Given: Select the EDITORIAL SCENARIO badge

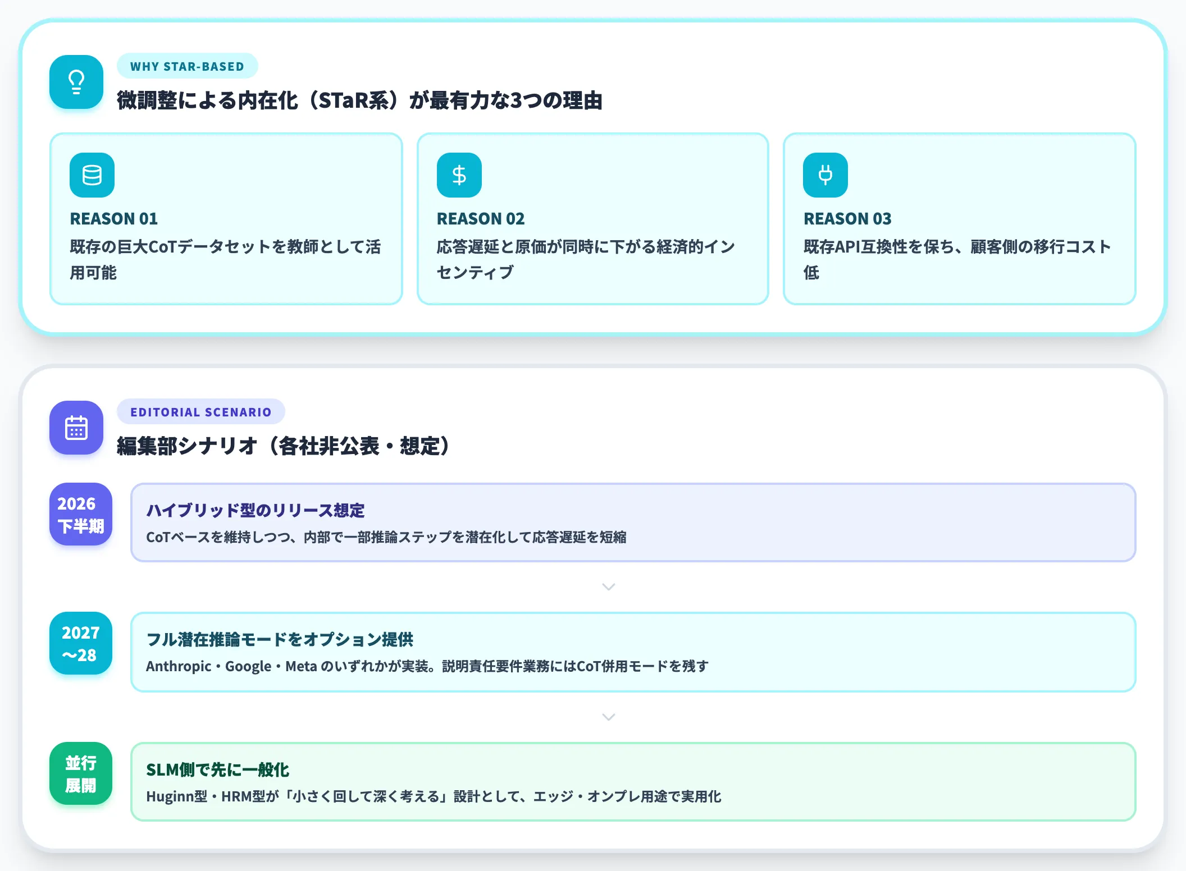Looking at the screenshot, I should [x=201, y=412].
